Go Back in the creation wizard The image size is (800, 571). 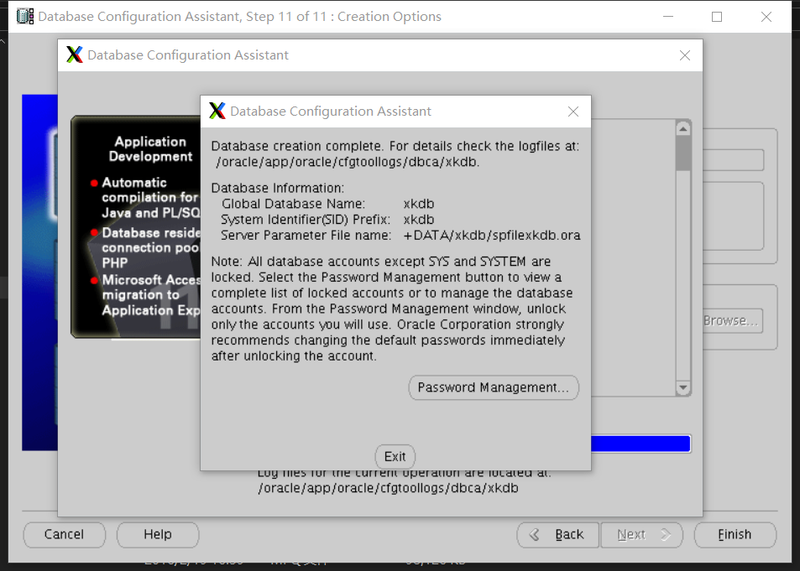[557, 534]
